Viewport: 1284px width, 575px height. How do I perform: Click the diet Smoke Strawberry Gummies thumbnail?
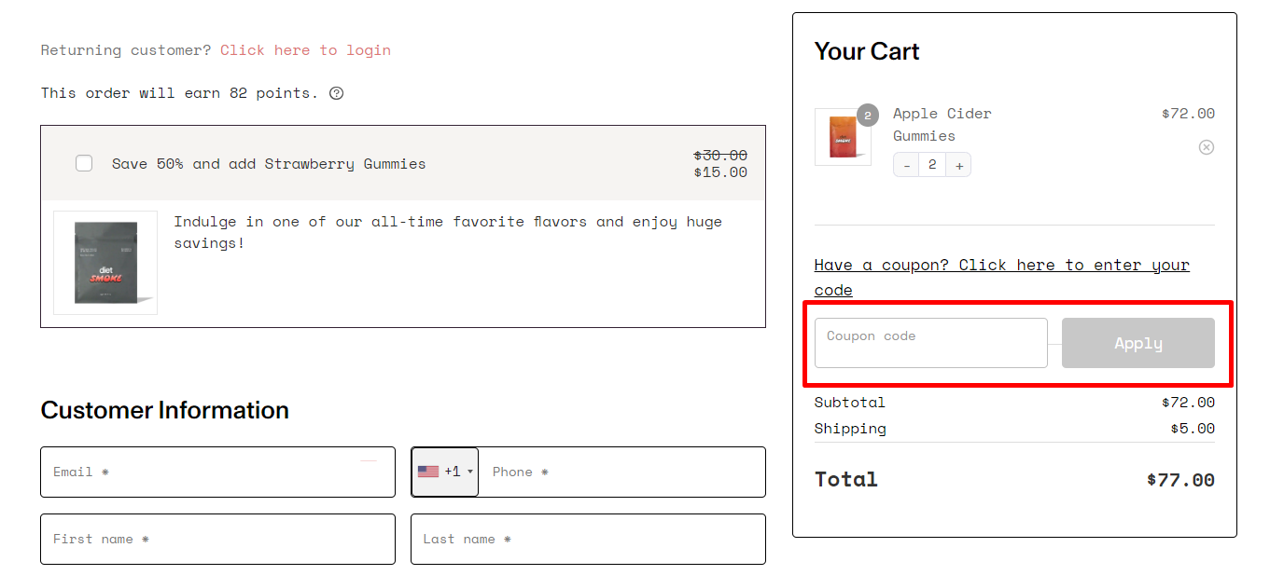pos(105,263)
